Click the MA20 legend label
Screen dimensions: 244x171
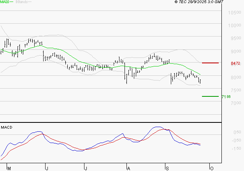pos(5,2)
